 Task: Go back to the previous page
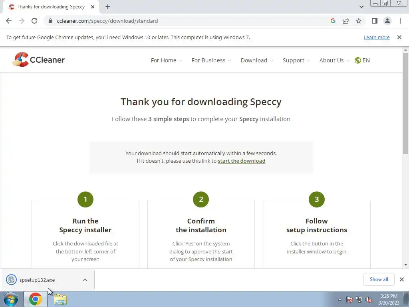9,21
